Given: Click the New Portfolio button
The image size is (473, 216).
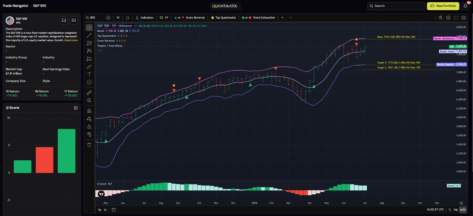Looking at the screenshot, I should (443, 6).
